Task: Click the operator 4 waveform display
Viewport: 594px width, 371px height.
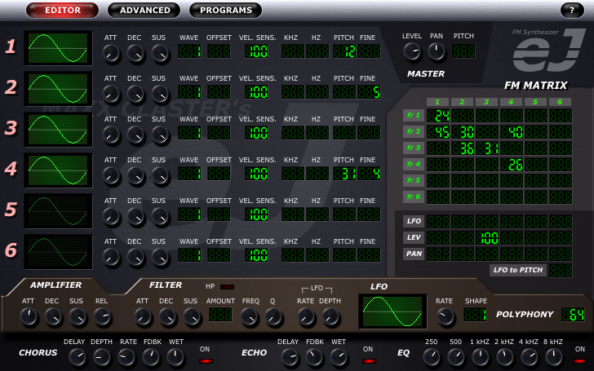Action: (x=59, y=170)
